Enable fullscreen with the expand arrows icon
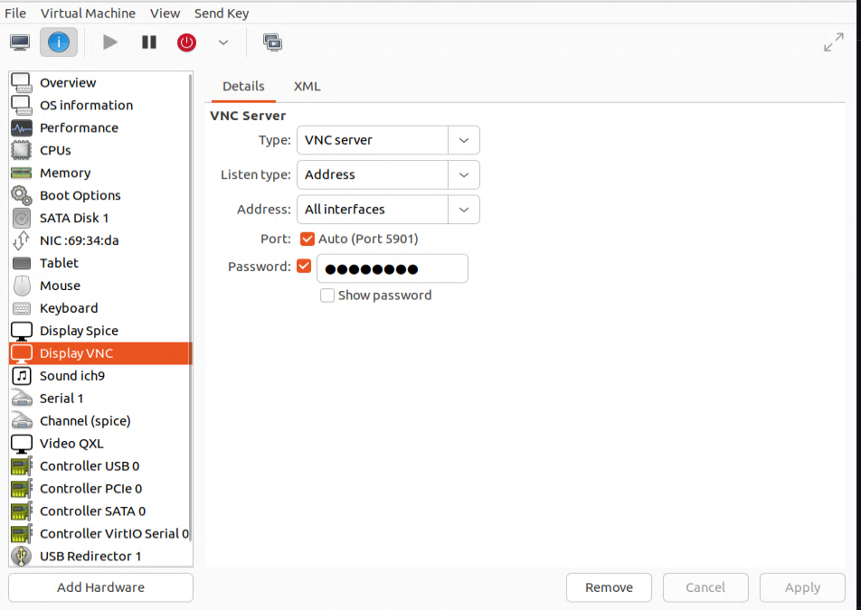This screenshot has width=861, height=610. 832,42
